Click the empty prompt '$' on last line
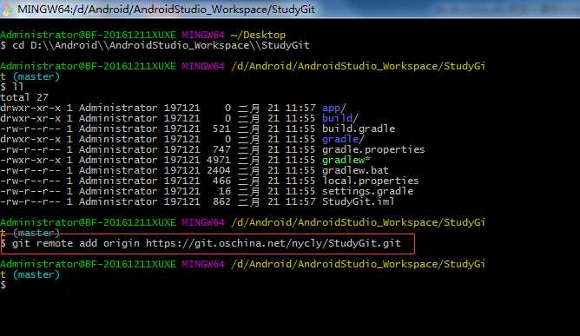580x336 pixels. (x=3, y=285)
